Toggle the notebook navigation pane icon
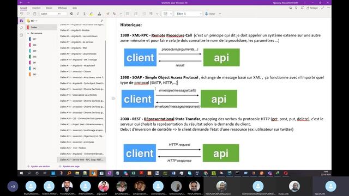 click(x=21, y=21)
